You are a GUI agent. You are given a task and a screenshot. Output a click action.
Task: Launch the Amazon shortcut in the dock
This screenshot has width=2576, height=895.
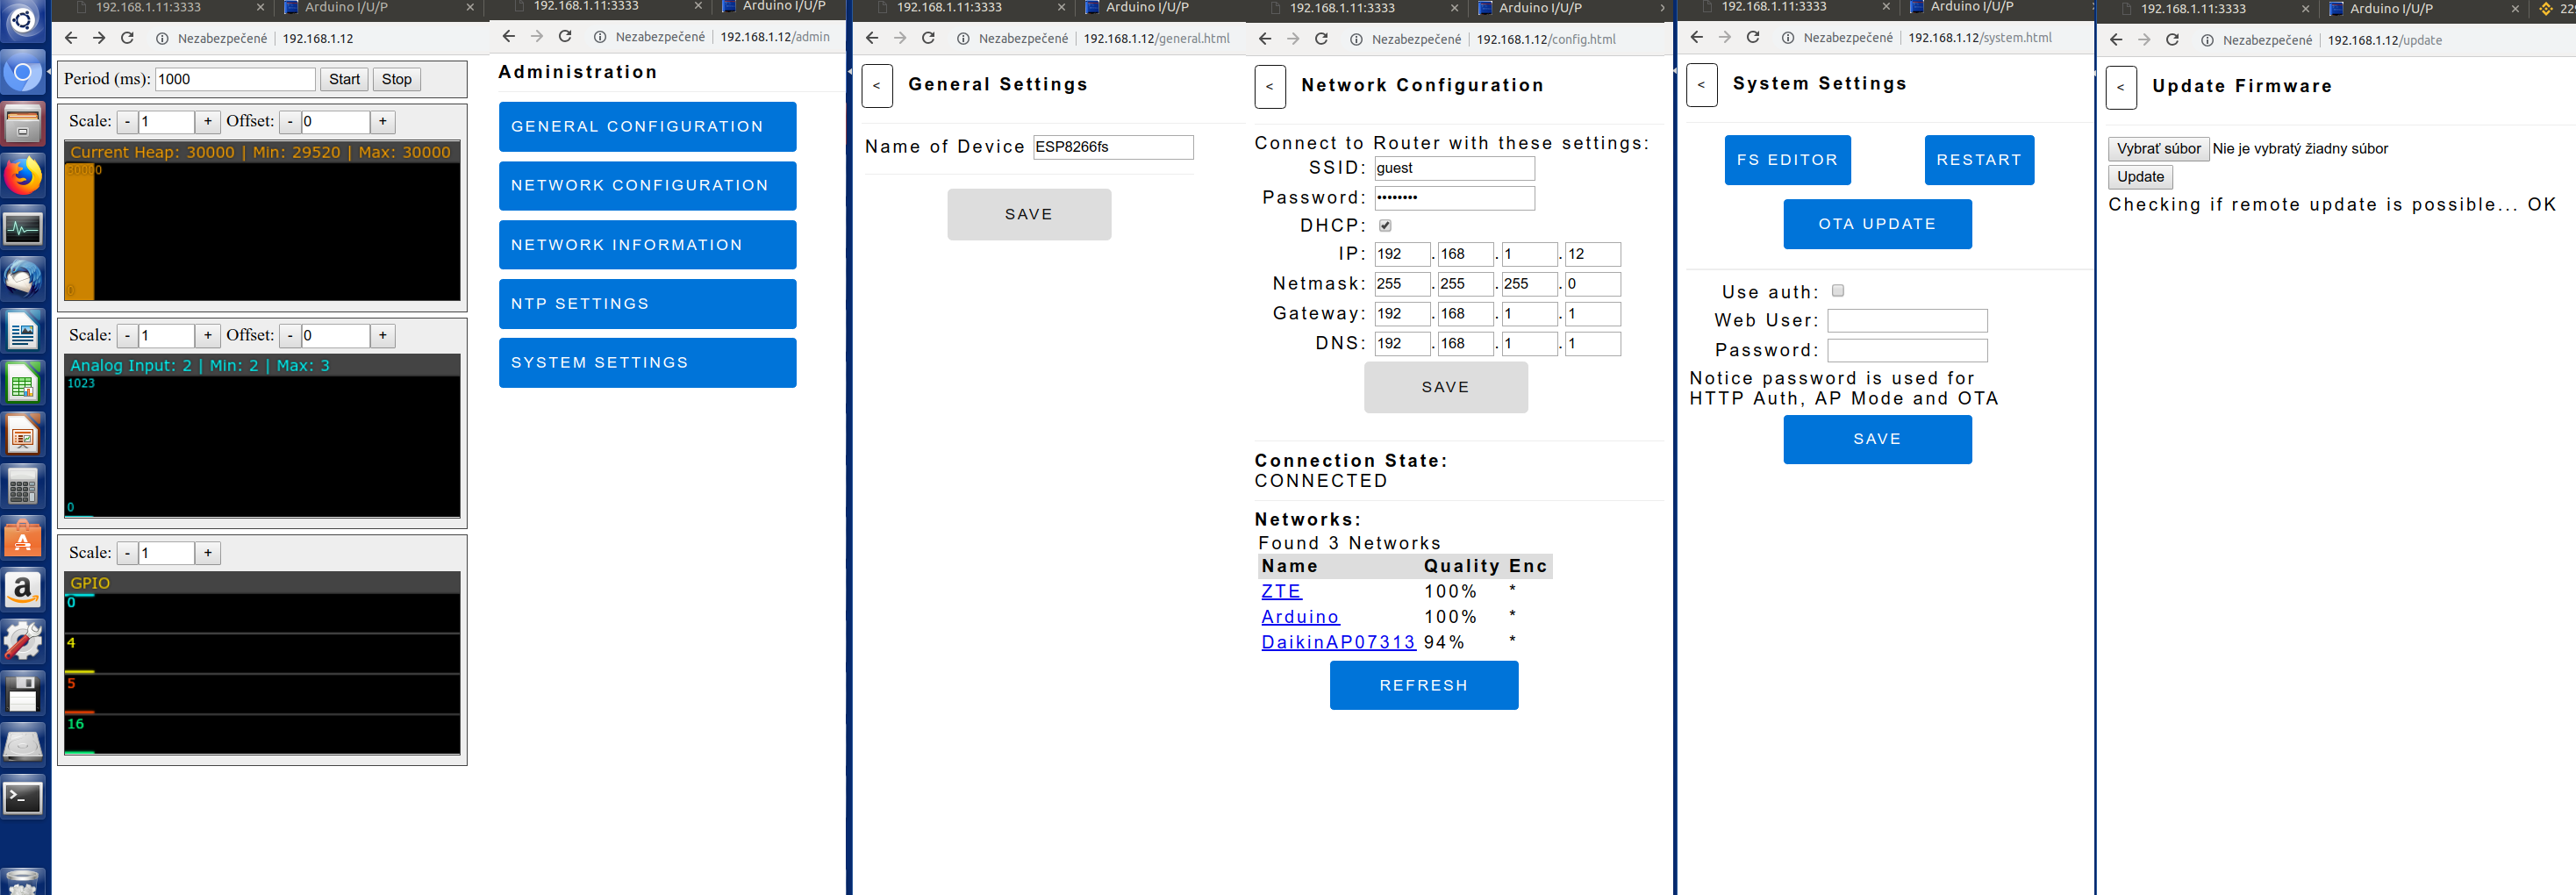pyautogui.click(x=23, y=589)
